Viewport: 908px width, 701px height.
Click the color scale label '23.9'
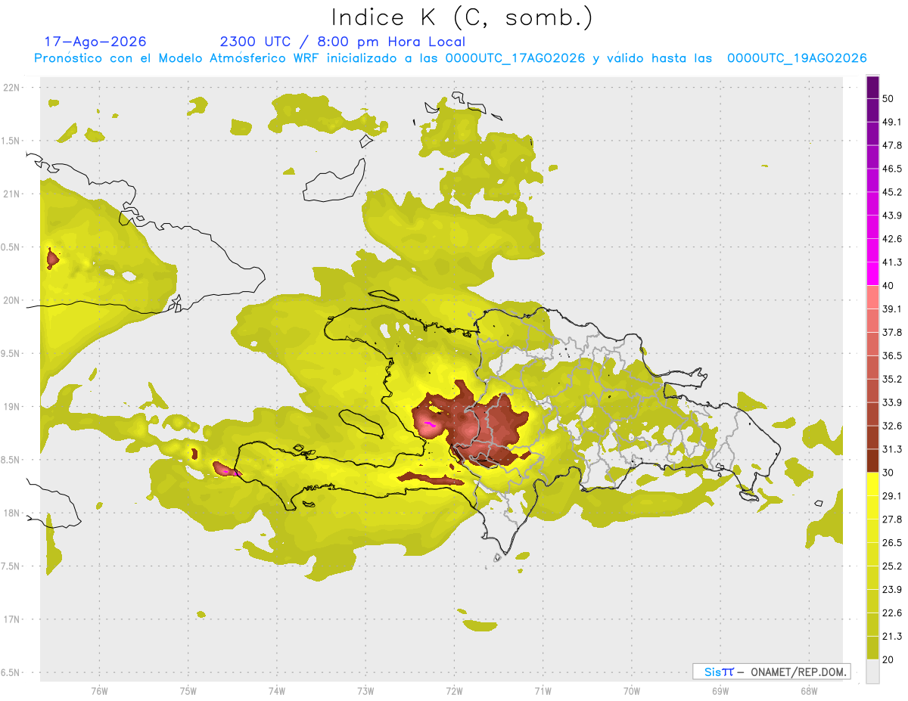click(892, 590)
